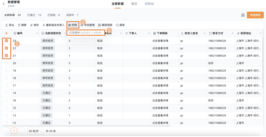The image size is (266, 137).
Task: Click the 下单明细 column header
Action: click(x=160, y=33)
